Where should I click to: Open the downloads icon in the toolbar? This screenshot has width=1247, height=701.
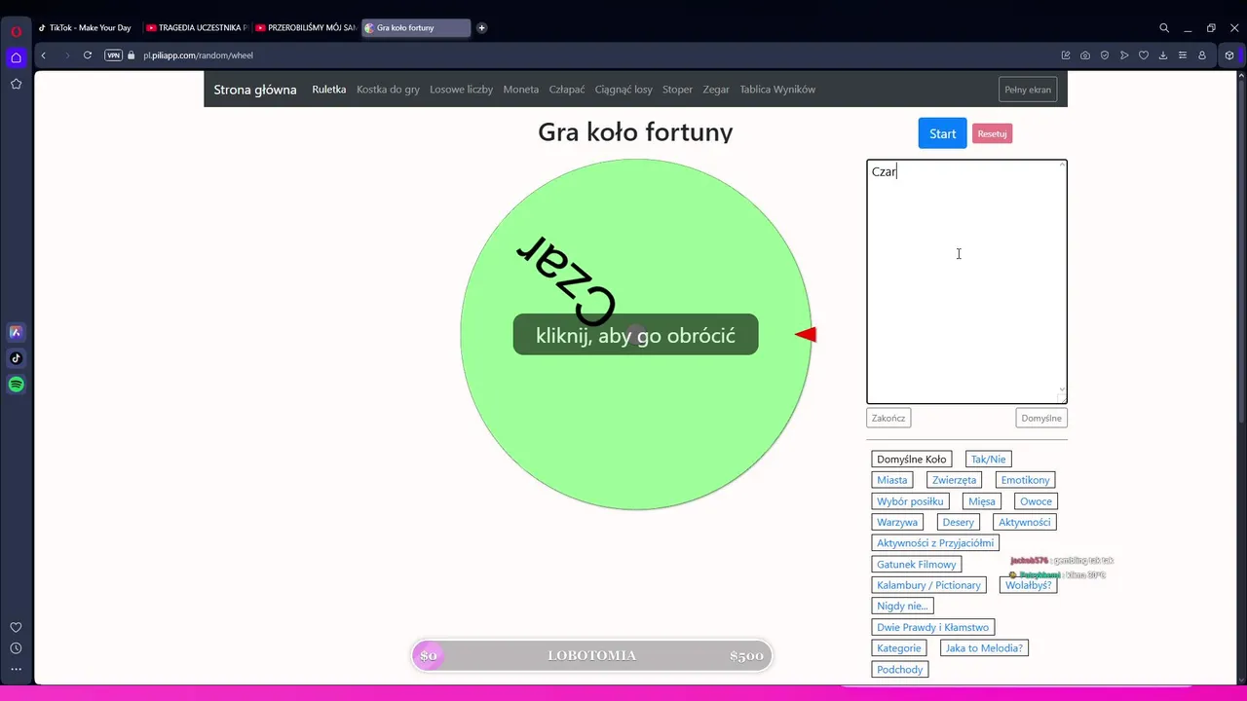(1163, 55)
